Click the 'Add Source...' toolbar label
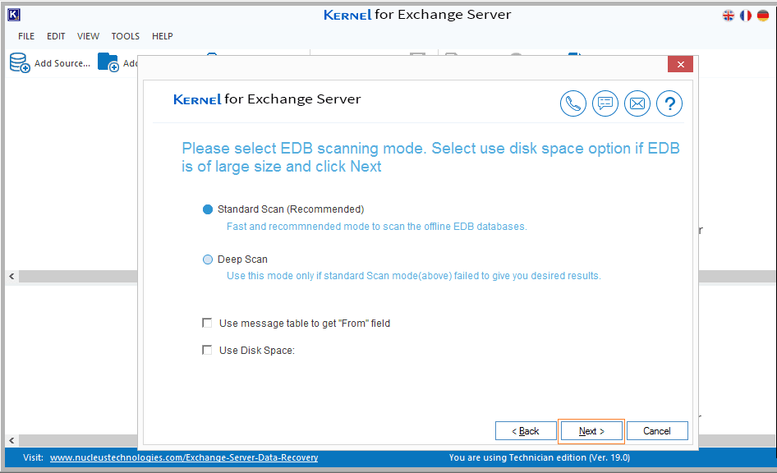Image resolution: width=777 pixels, height=473 pixels. pos(62,63)
